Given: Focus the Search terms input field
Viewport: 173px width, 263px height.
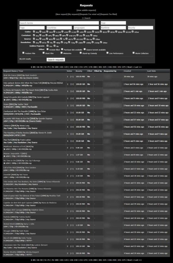Looking at the screenshot, I should tap(59, 23).
